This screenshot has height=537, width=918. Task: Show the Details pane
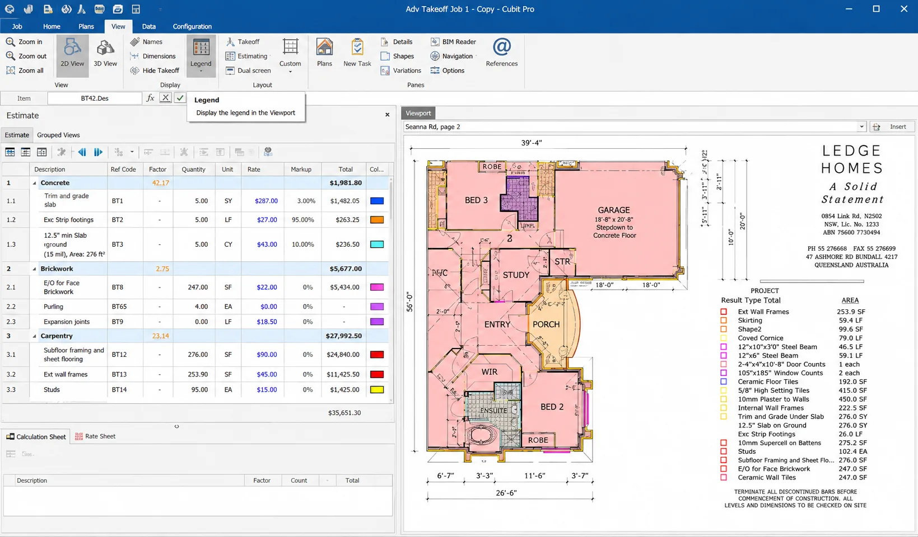397,42
